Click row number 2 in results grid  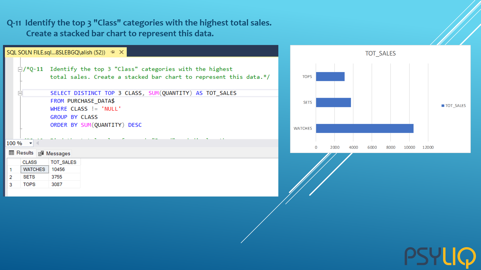tap(11, 177)
